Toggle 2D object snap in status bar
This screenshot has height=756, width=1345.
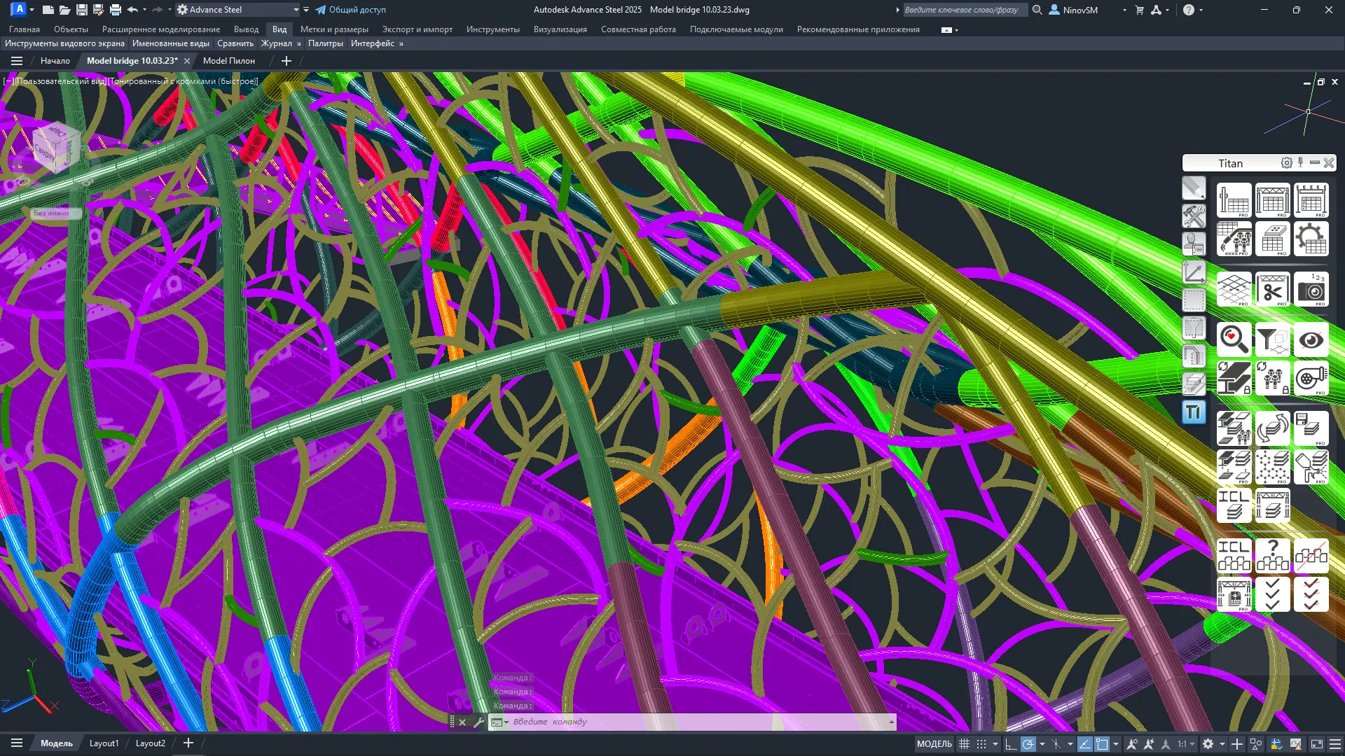(1102, 743)
